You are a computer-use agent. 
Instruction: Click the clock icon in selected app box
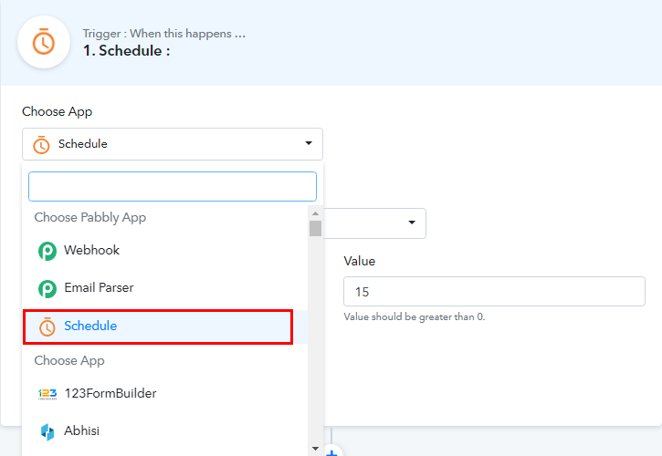tap(41, 144)
